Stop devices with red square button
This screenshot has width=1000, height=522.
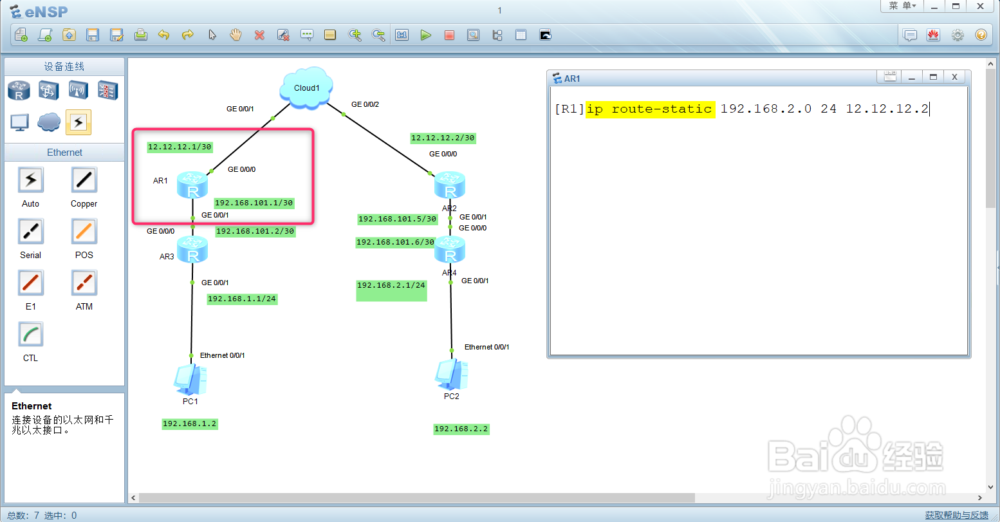449,35
